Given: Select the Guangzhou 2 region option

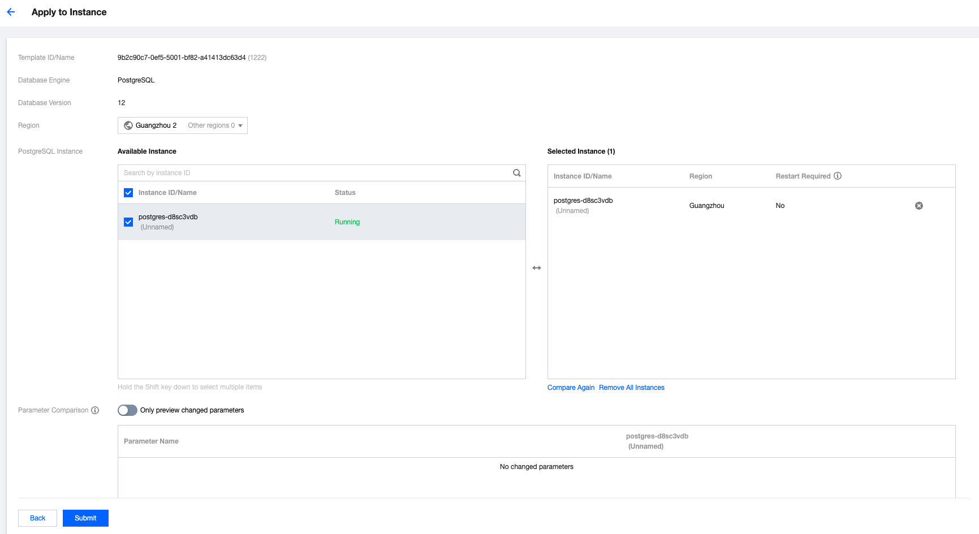Looking at the screenshot, I should click(156, 125).
